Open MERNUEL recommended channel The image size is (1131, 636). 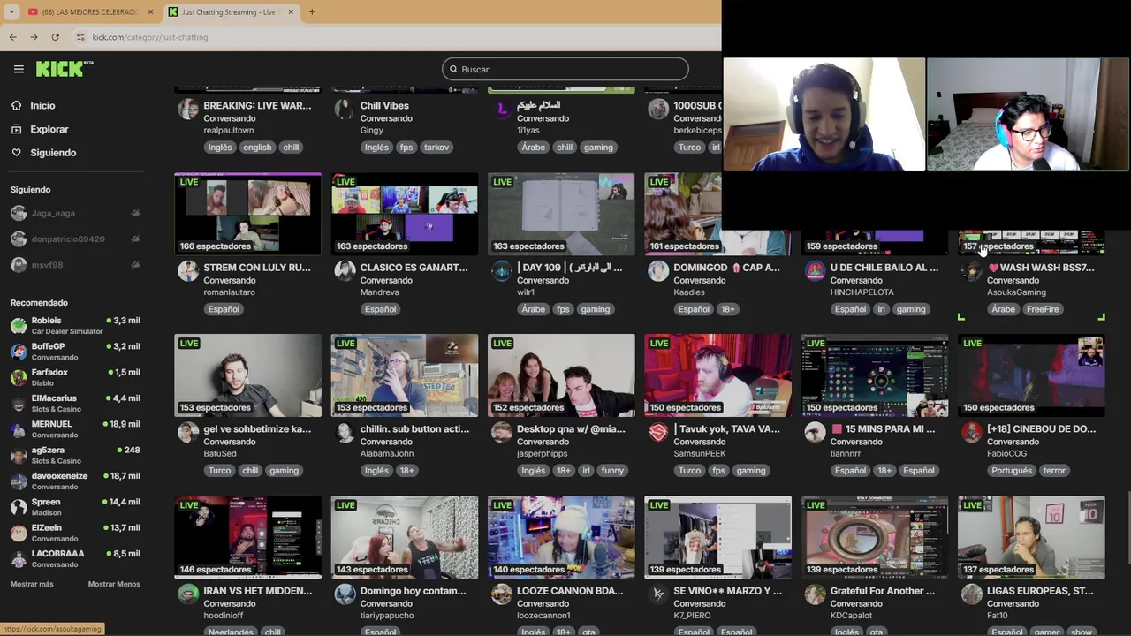click(x=75, y=428)
